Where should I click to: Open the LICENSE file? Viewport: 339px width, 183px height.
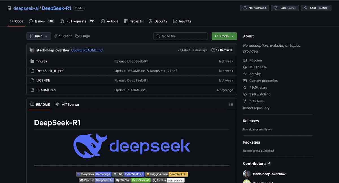click(x=43, y=80)
